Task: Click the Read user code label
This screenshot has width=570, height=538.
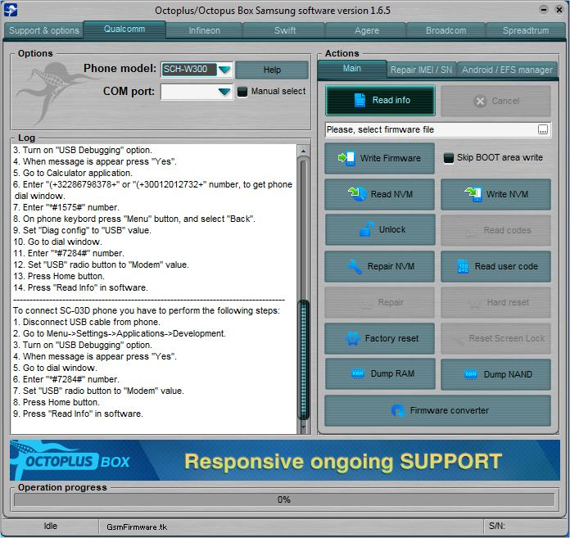Action: click(x=506, y=266)
